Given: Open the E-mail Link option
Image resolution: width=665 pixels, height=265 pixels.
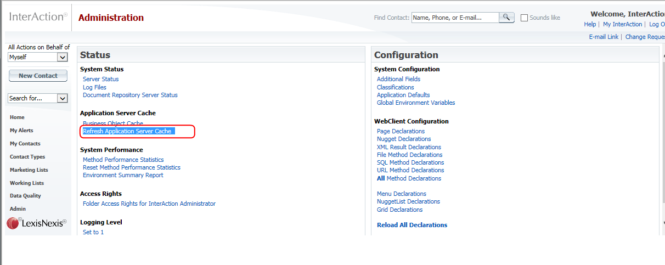Looking at the screenshot, I should (604, 37).
